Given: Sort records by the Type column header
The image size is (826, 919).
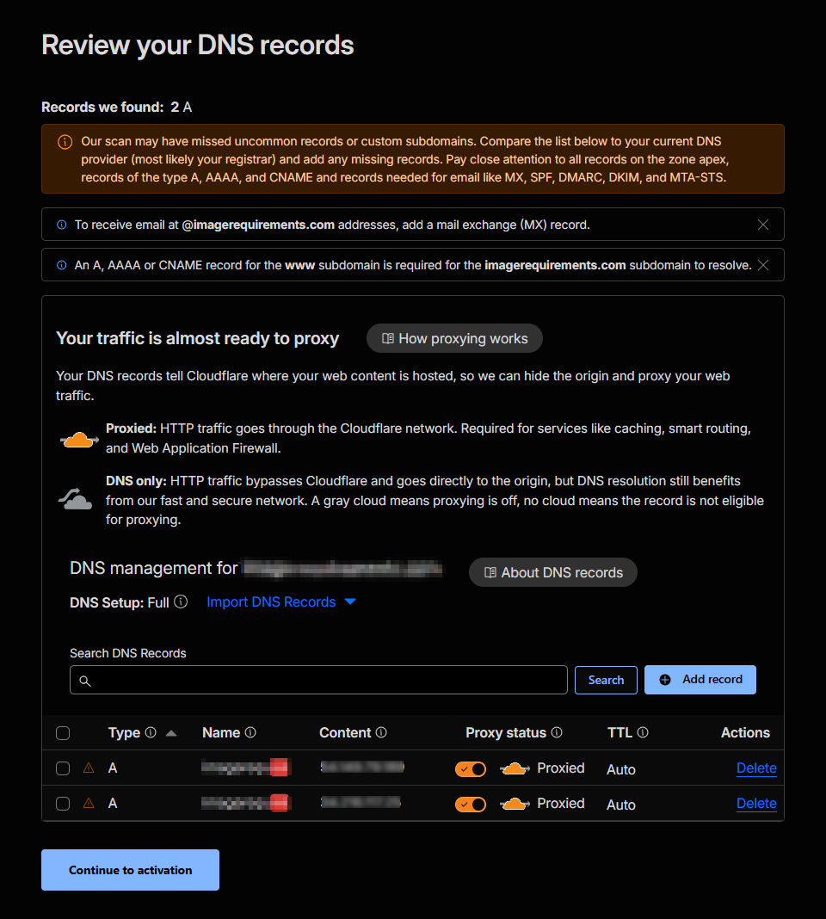Looking at the screenshot, I should (124, 732).
